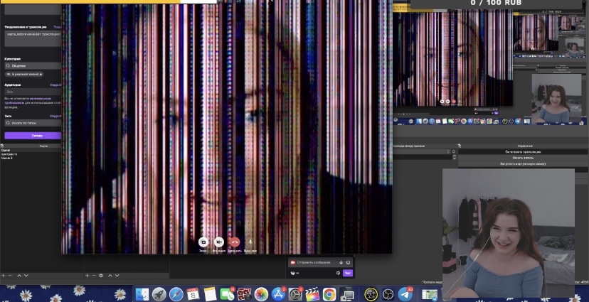
Task: Select the first scene named Сцена
Action: 6,151
